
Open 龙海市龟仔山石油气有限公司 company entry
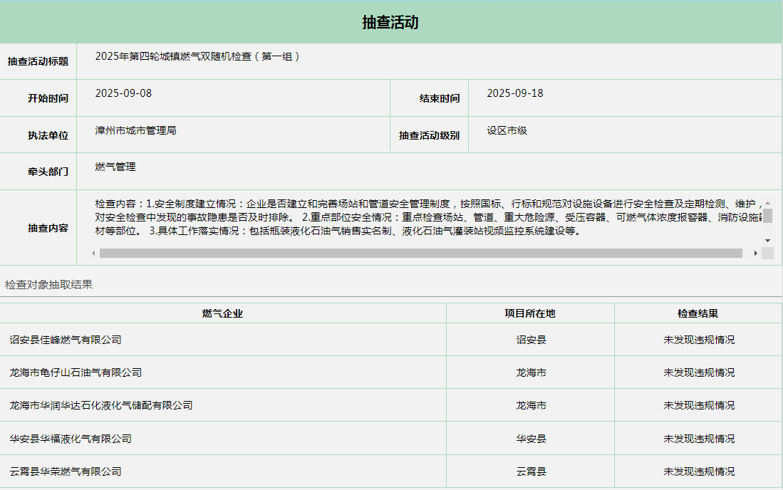76,372
